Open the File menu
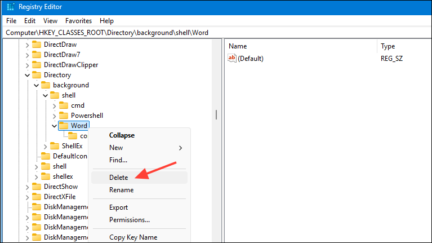This screenshot has height=243, width=432. tap(11, 21)
